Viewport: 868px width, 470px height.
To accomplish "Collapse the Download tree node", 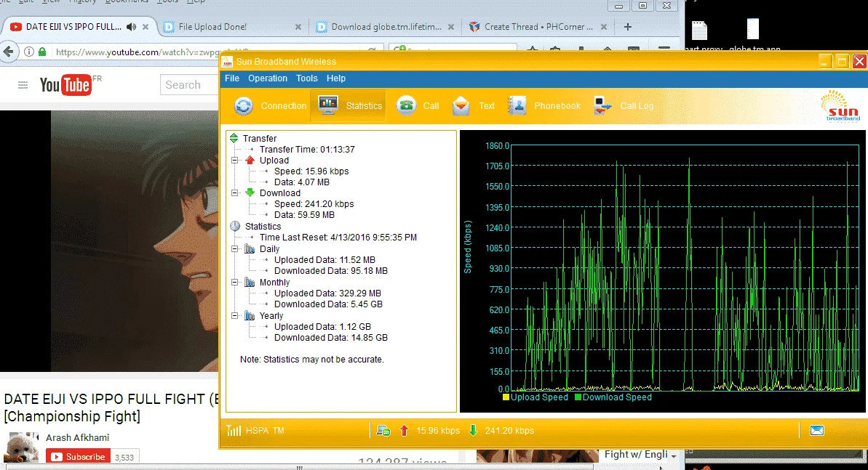I will click(x=235, y=193).
